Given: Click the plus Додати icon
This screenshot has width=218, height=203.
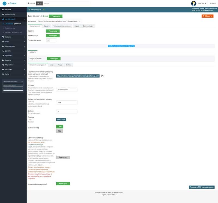Looking at the screenshot, I should pos(29,3).
